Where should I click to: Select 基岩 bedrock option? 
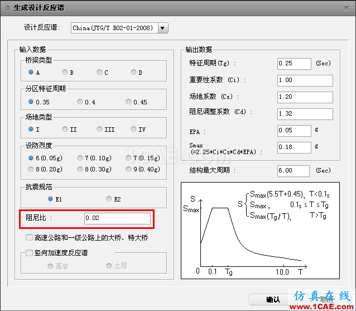pyautogui.click(x=50, y=266)
